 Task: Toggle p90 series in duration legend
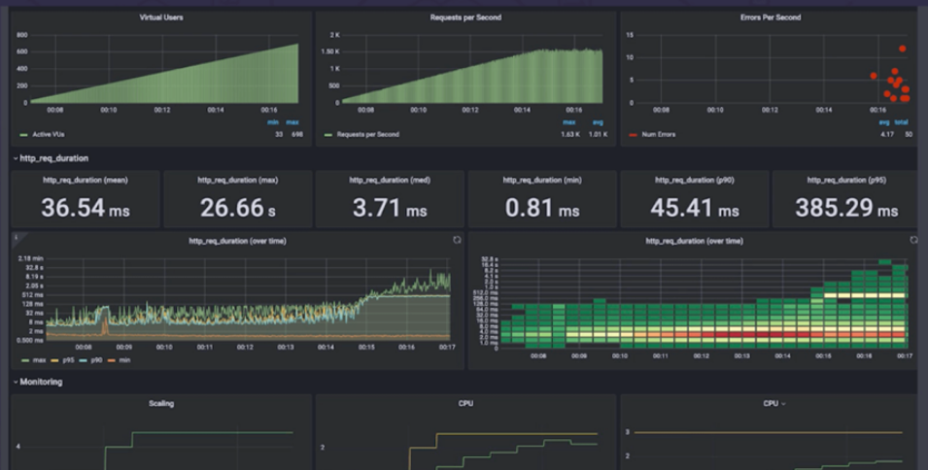tap(95, 360)
